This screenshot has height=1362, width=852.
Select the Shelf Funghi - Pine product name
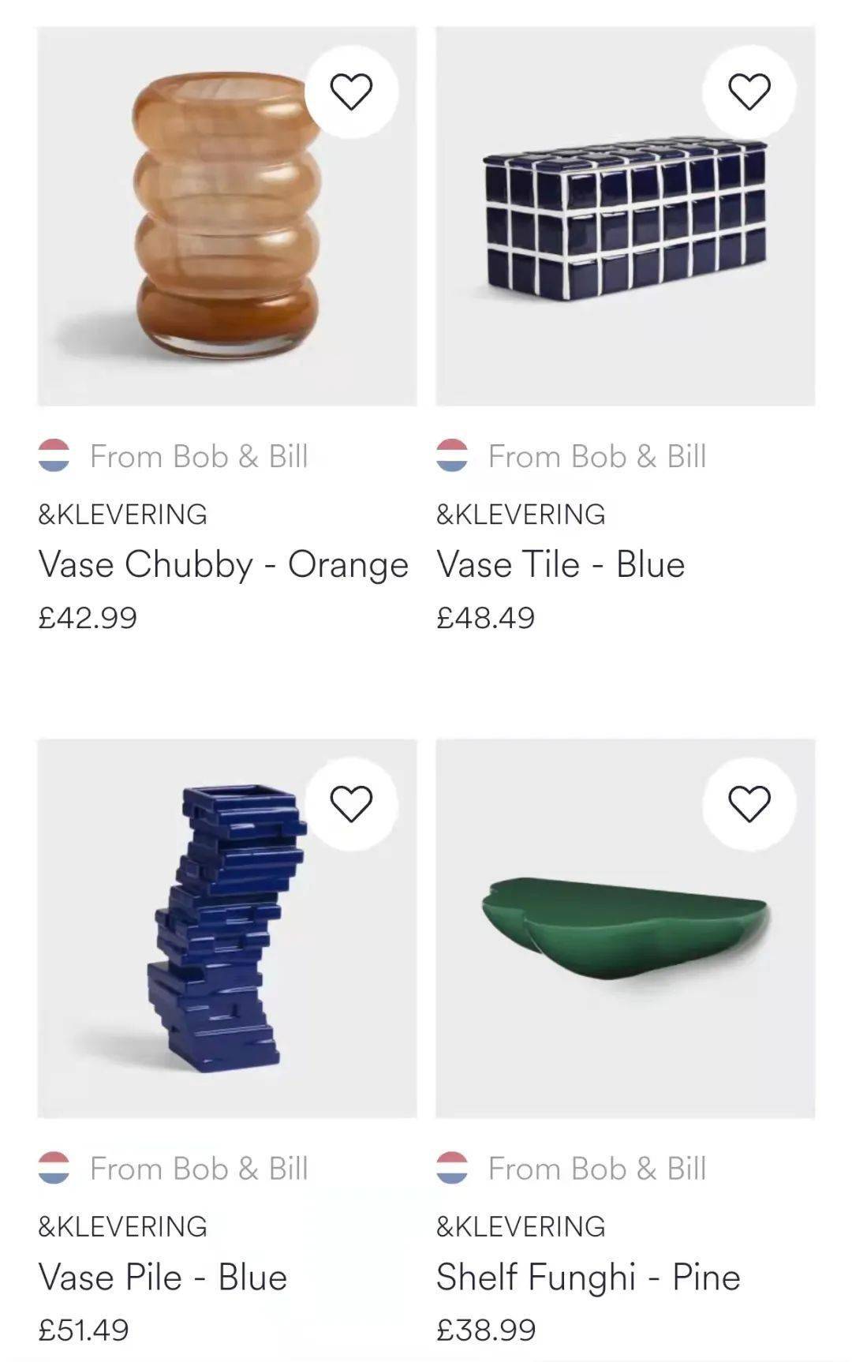588,1277
